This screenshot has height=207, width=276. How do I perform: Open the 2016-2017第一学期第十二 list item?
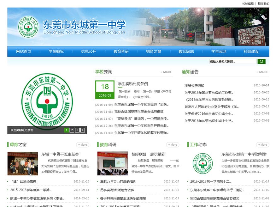210,182
